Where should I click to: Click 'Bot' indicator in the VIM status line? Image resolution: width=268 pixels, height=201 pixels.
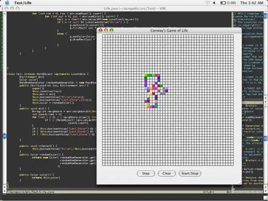229,192
